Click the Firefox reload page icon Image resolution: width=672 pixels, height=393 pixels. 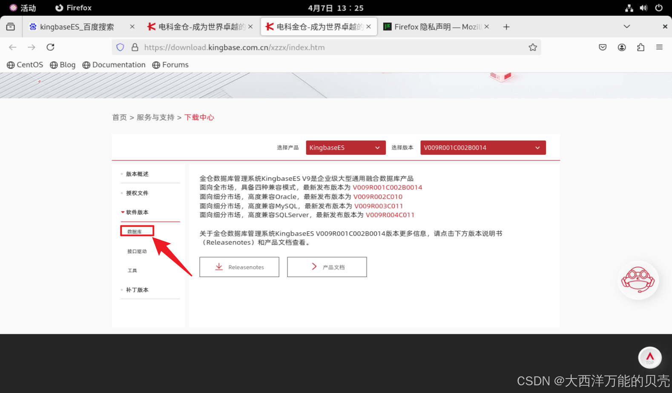point(50,47)
